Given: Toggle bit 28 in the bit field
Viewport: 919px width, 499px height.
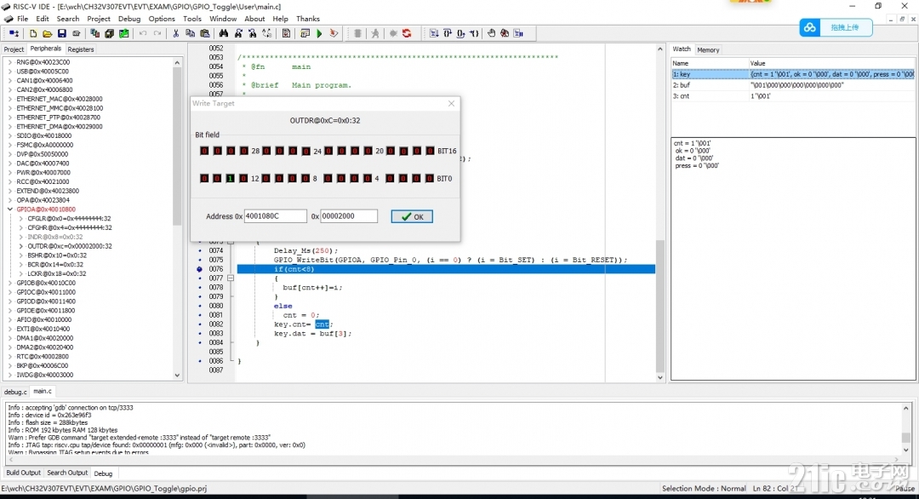Looking at the screenshot, I should pyautogui.click(x=244, y=151).
